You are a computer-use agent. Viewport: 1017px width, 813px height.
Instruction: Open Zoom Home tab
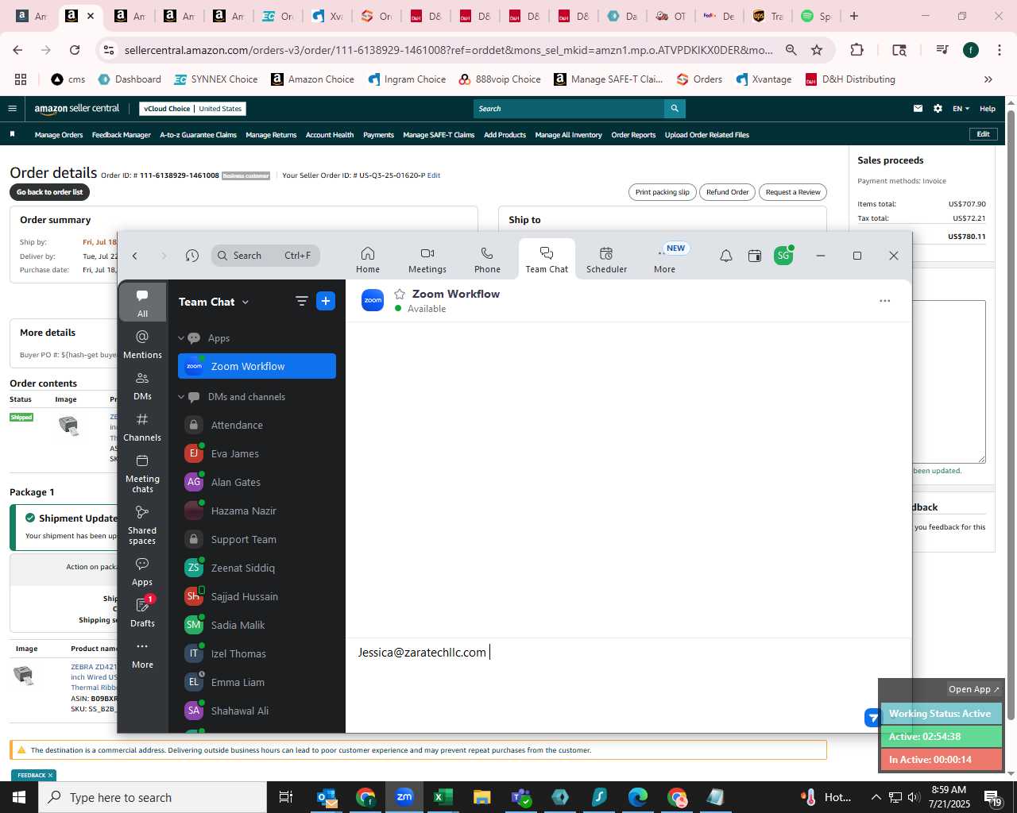point(368,260)
